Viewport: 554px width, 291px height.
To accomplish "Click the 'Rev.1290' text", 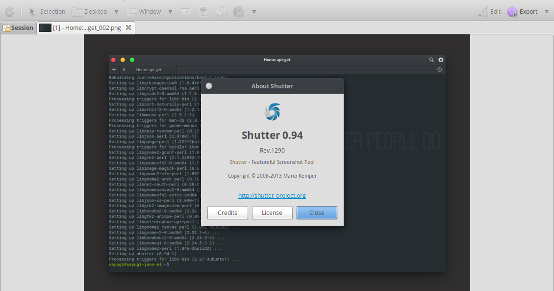I will (x=272, y=151).
